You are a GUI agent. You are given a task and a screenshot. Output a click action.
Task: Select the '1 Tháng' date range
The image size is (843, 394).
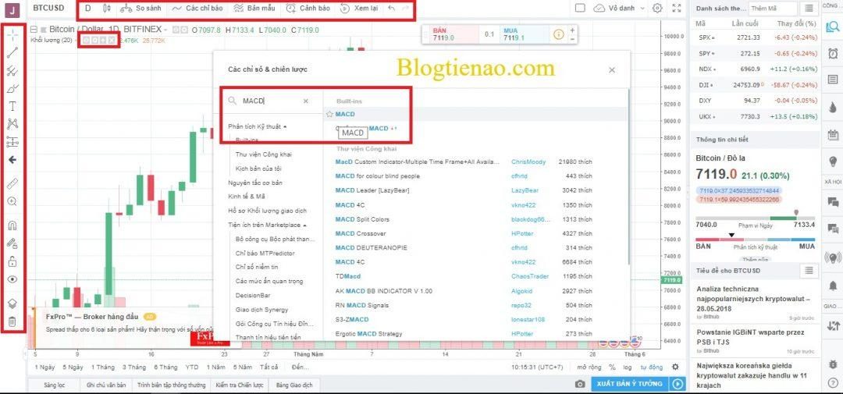tap(103, 367)
